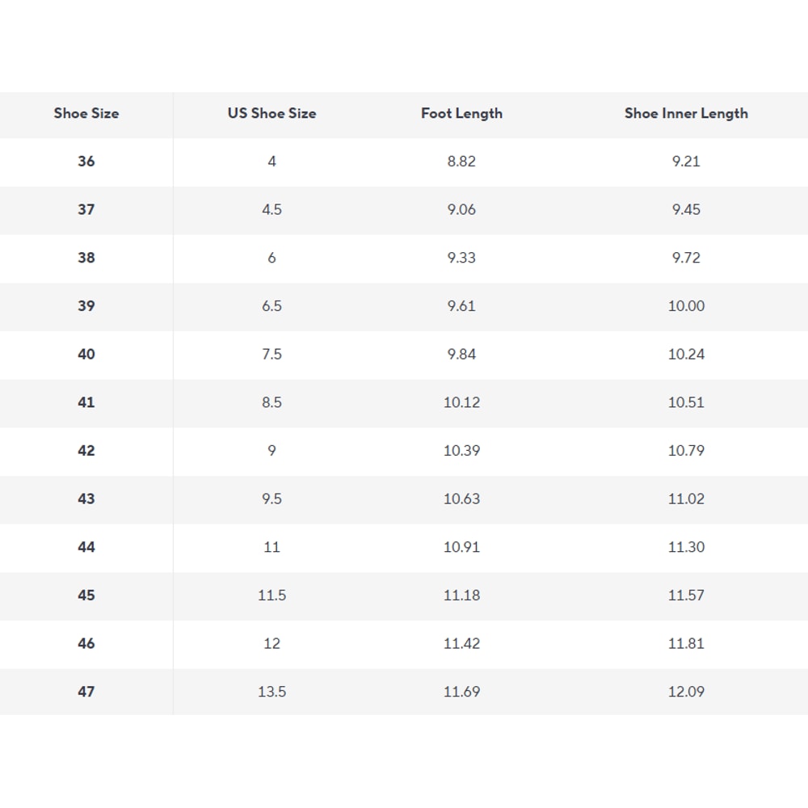The image size is (808, 808).
Task: Select shoe inner length 10.00 value
Action: pos(686,306)
